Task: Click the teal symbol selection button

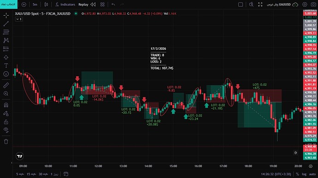Action: [9, 4]
